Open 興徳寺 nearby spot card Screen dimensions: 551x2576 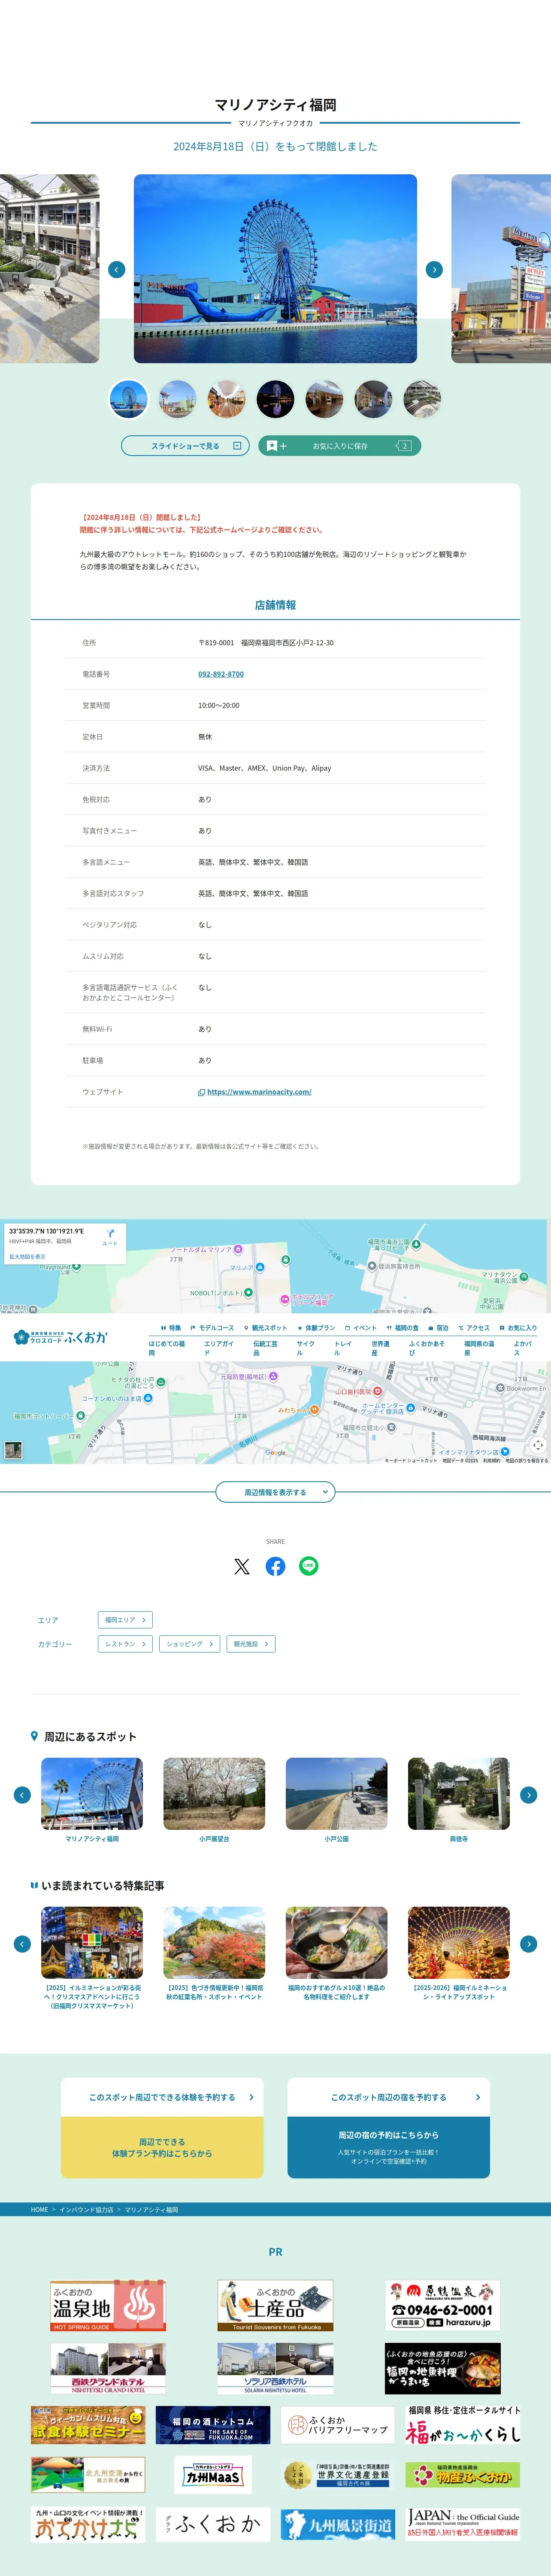pos(459,1800)
